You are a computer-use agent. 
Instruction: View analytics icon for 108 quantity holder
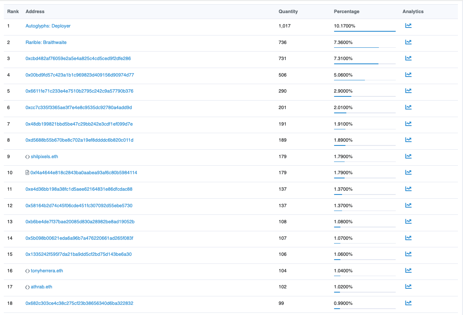(408, 222)
